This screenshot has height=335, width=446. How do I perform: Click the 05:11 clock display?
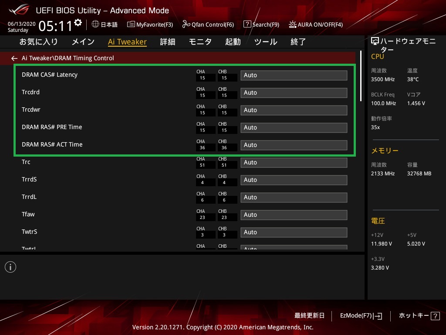[x=55, y=26]
